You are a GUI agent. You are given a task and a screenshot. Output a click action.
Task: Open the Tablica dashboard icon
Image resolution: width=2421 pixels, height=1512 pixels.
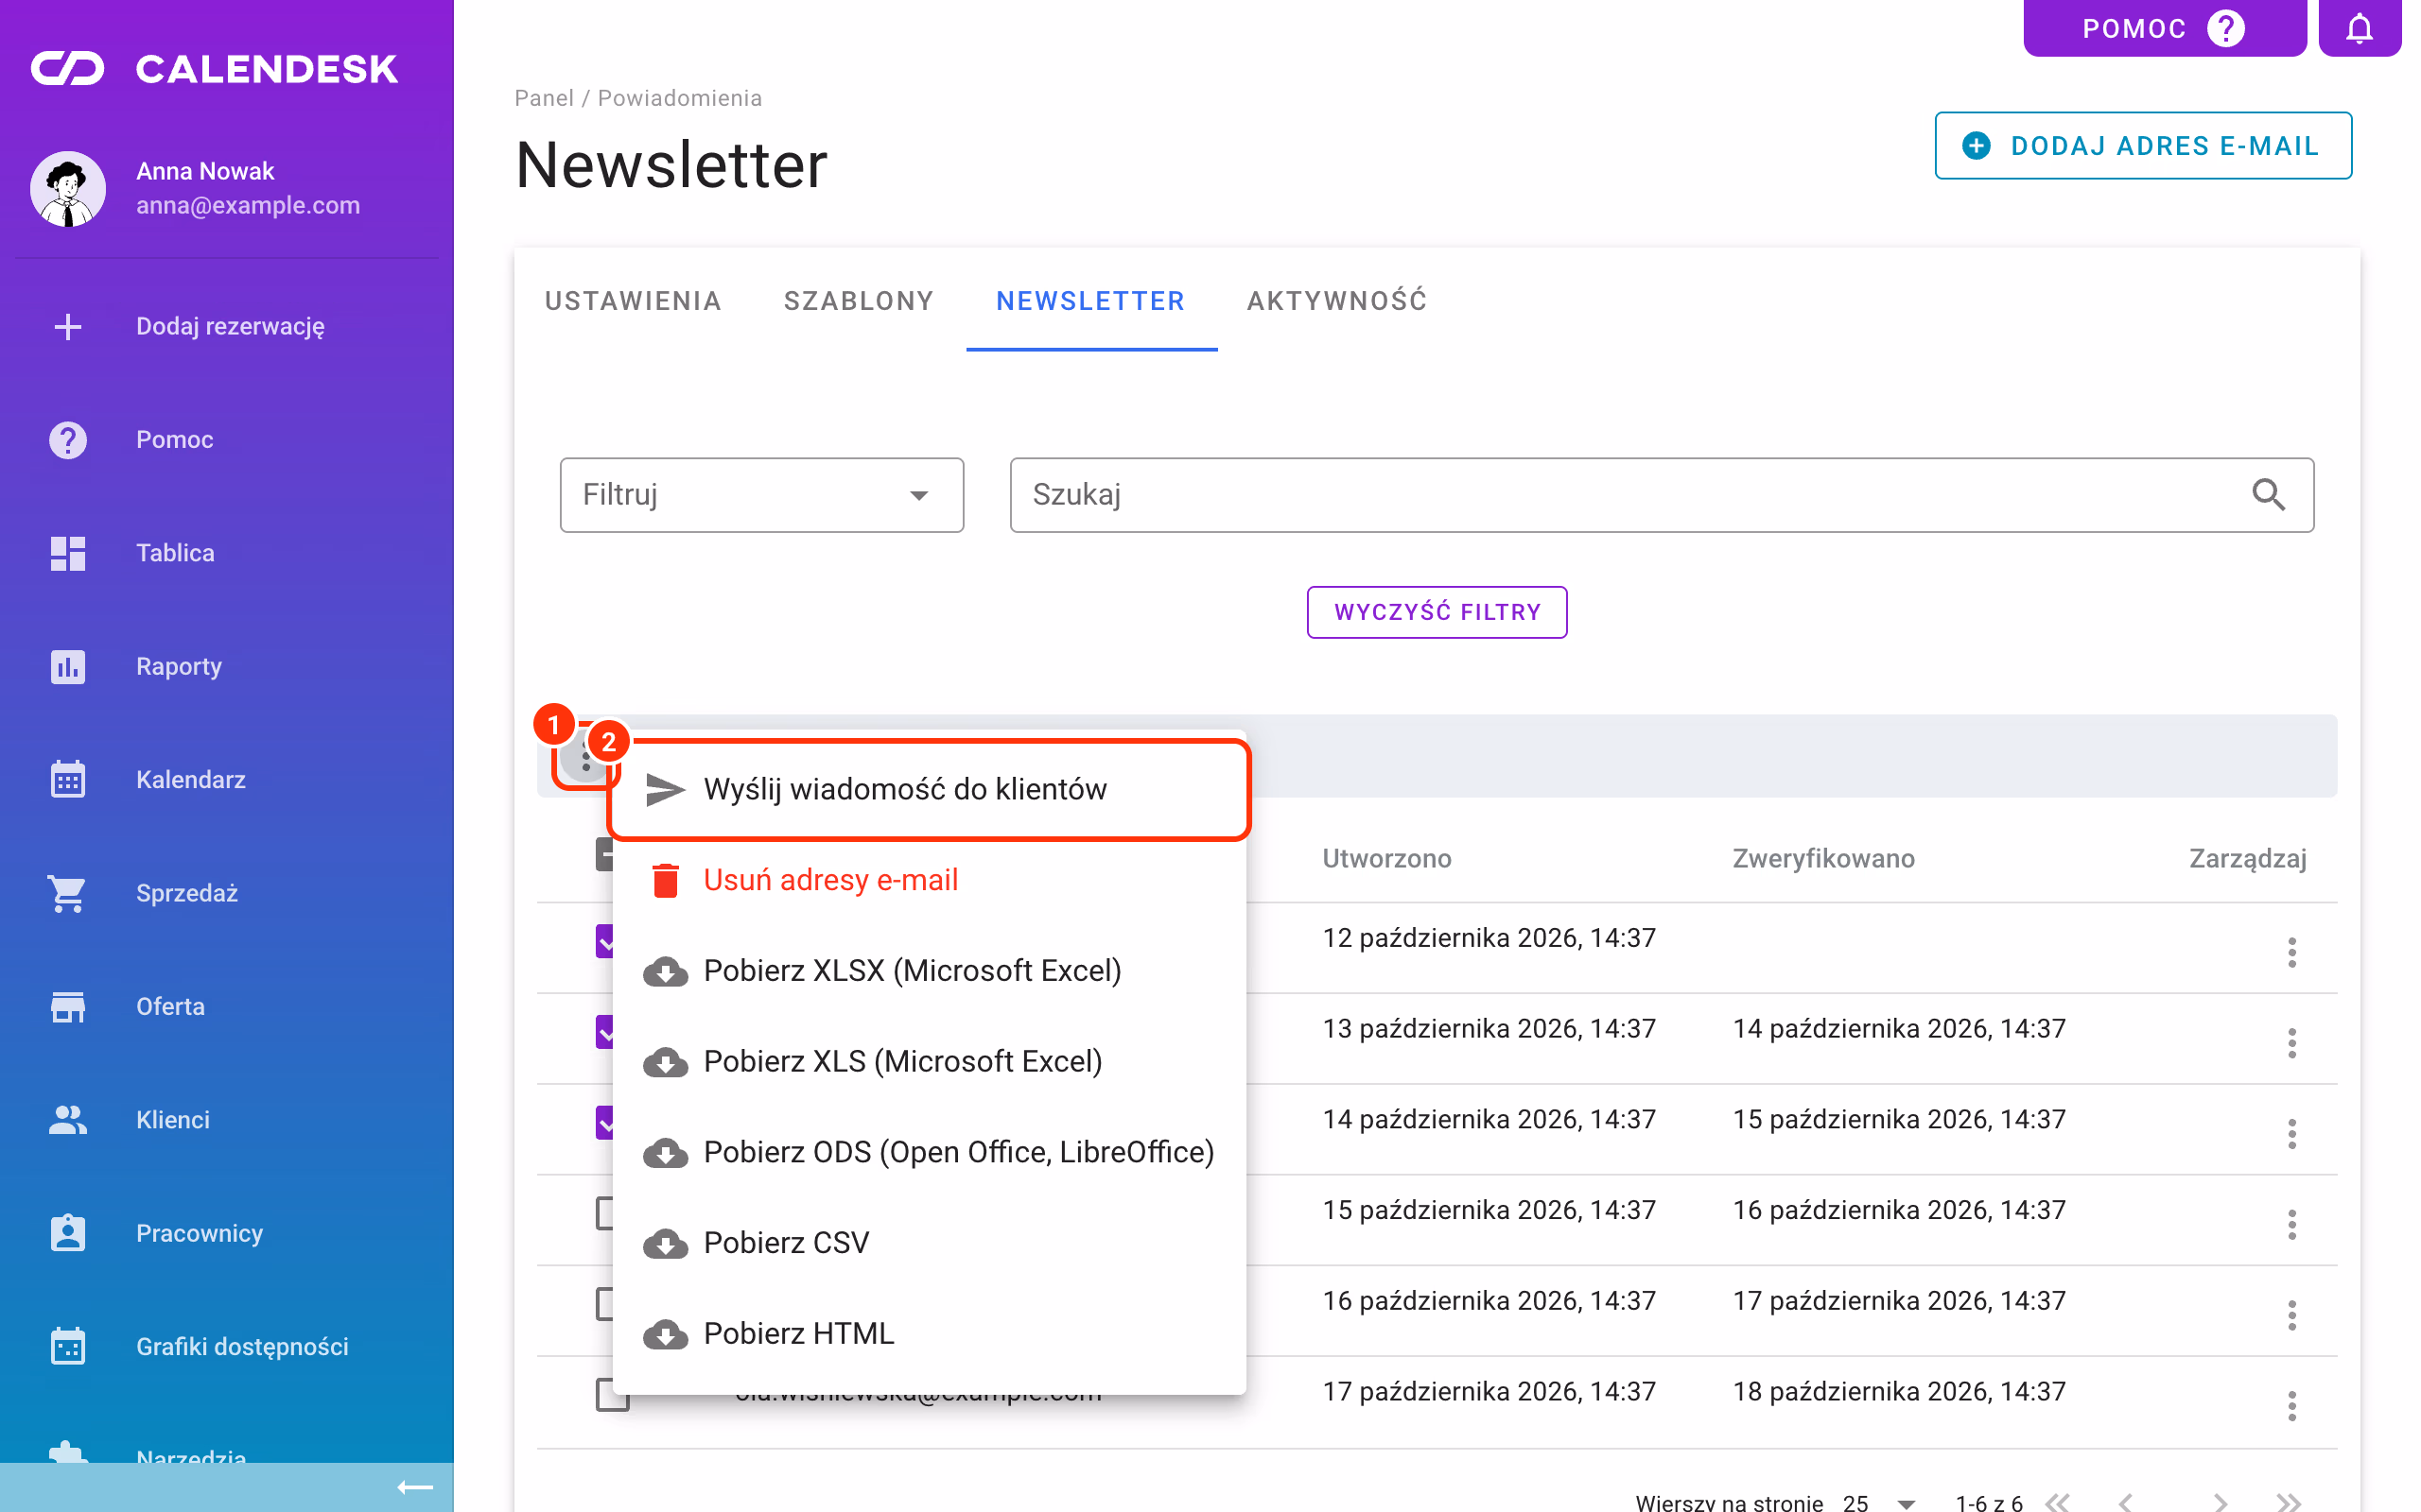coord(68,553)
